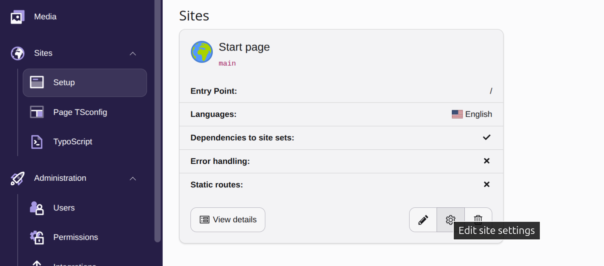Viewport: 604px width, 266px height.
Task: Select the Setup menu item
Action: pyautogui.click(x=64, y=83)
